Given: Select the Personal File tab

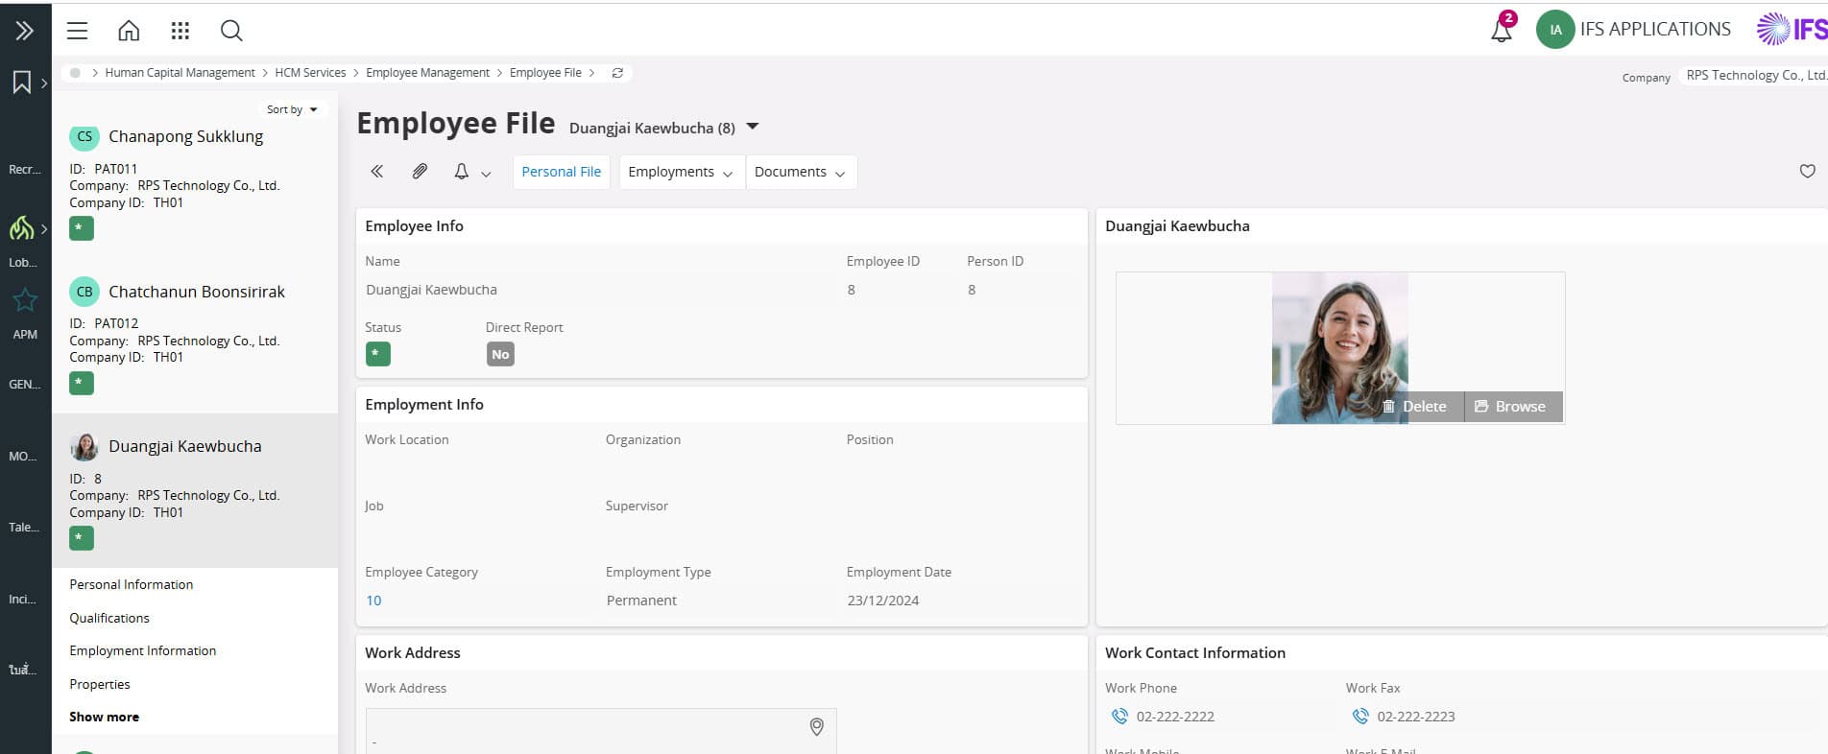Looking at the screenshot, I should pos(561,172).
